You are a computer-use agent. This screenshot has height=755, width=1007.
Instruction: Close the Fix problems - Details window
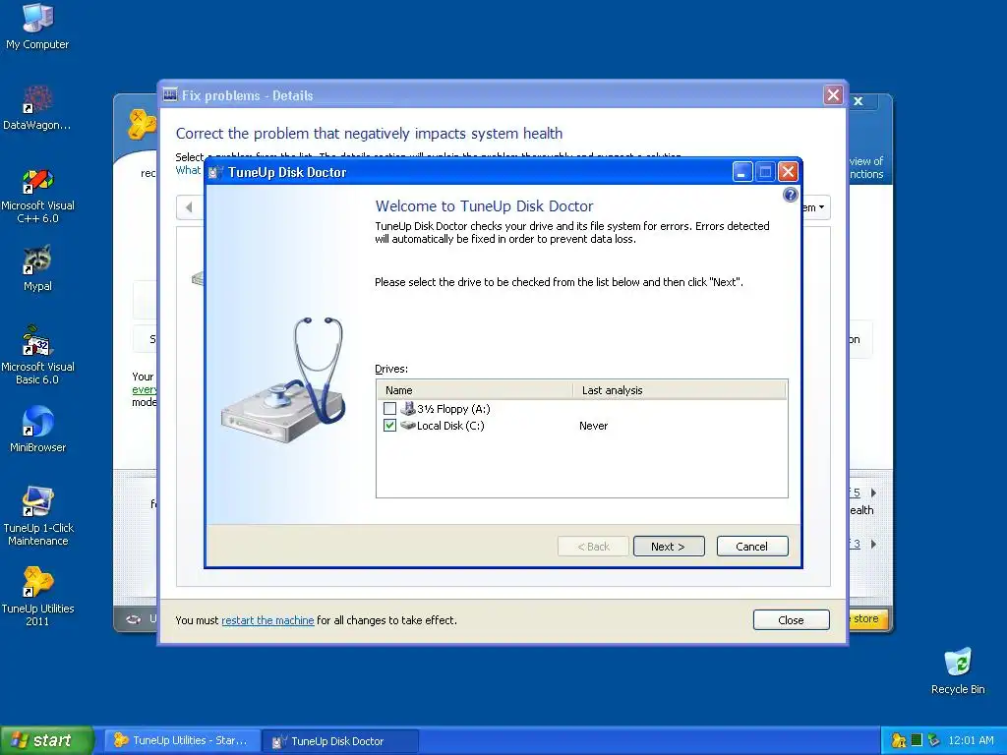coord(834,95)
